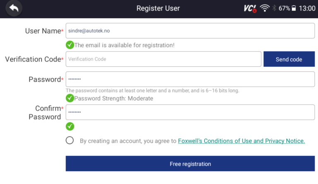This screenshot has width=318, height=184.
Task: Tap the Password Strength: Moderate message
Action: [113, 99]
